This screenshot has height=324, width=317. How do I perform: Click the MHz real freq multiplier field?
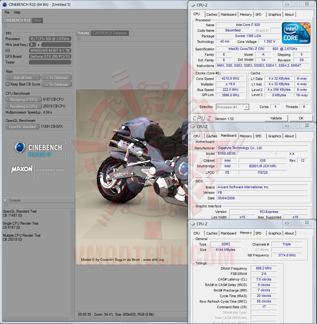point(33,45)
